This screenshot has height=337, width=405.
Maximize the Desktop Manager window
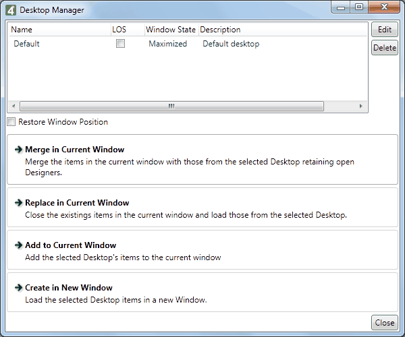pos(359,7)
